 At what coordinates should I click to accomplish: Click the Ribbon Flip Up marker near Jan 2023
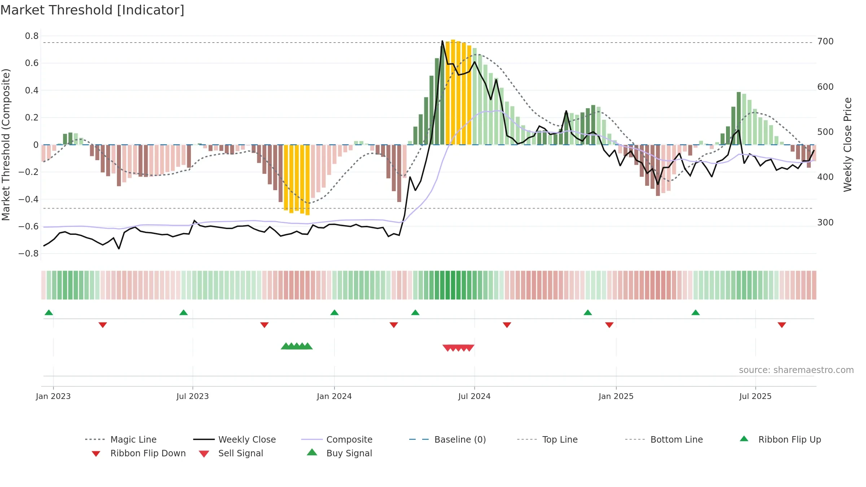pos(49,312)
